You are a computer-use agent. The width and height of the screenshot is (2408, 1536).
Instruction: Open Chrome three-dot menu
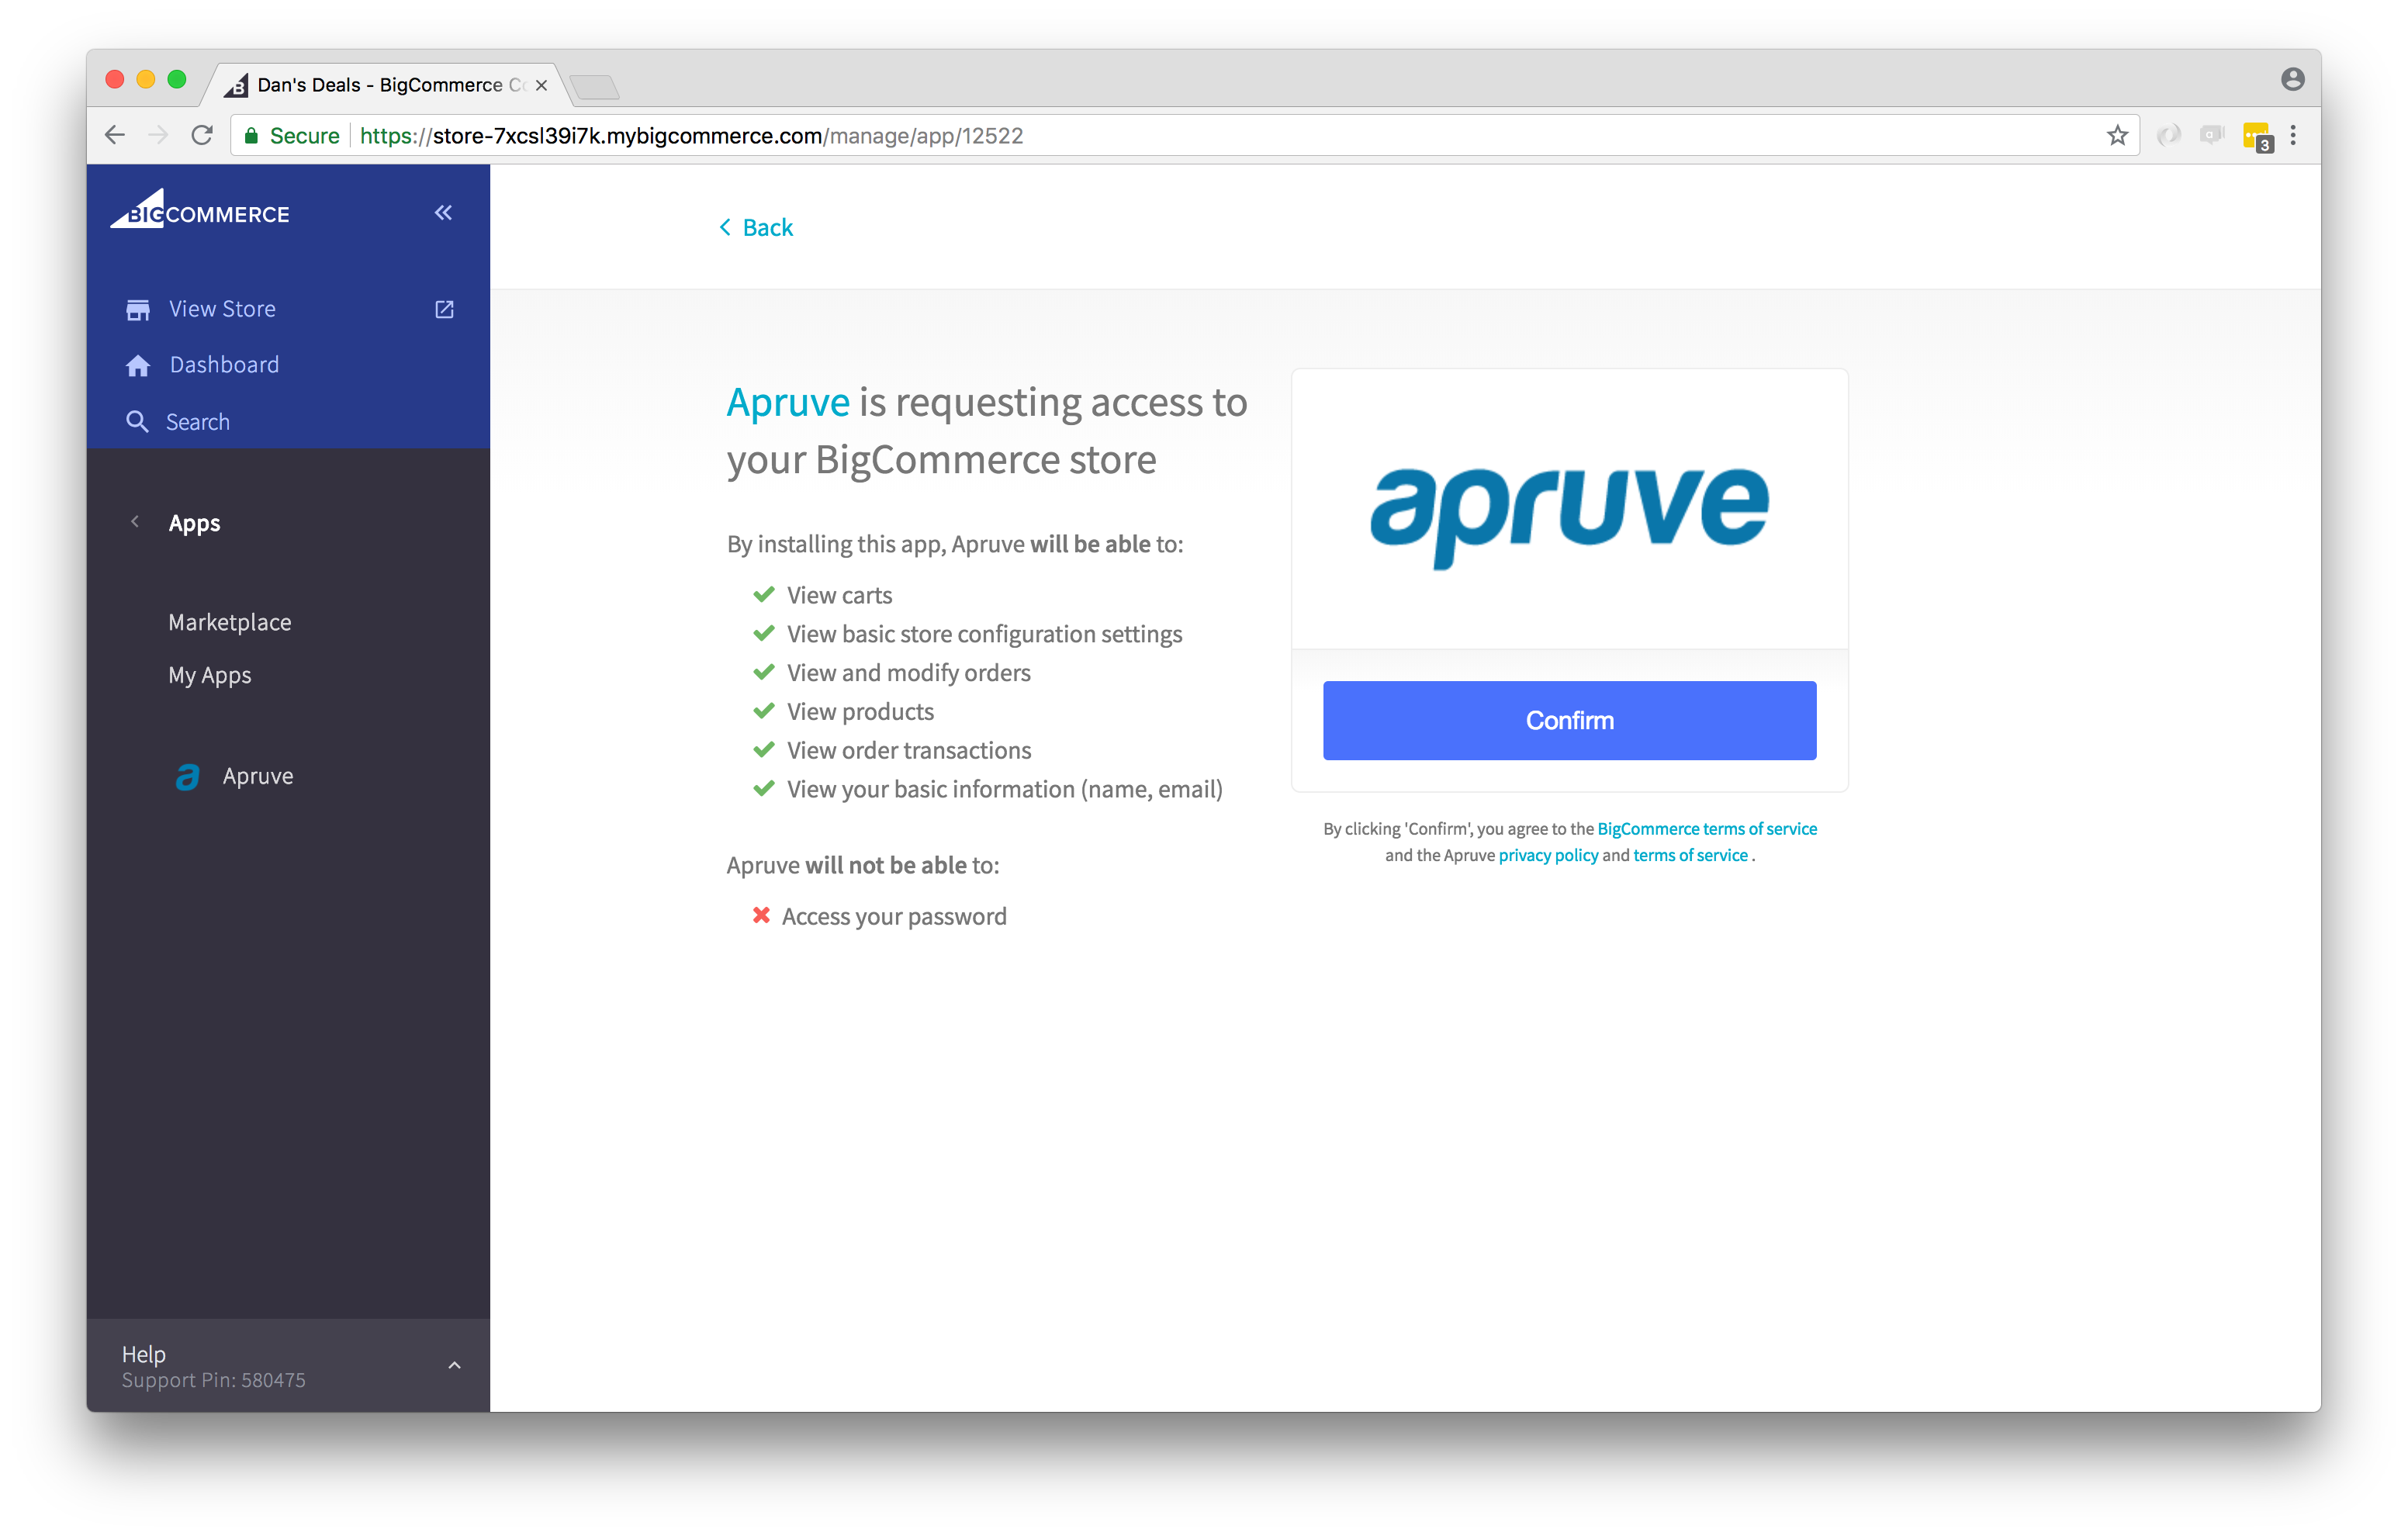2293,136
